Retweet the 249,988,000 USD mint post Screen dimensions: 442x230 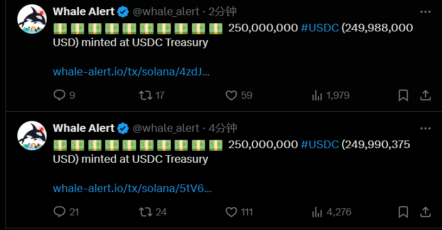click(x=145, y=95)
